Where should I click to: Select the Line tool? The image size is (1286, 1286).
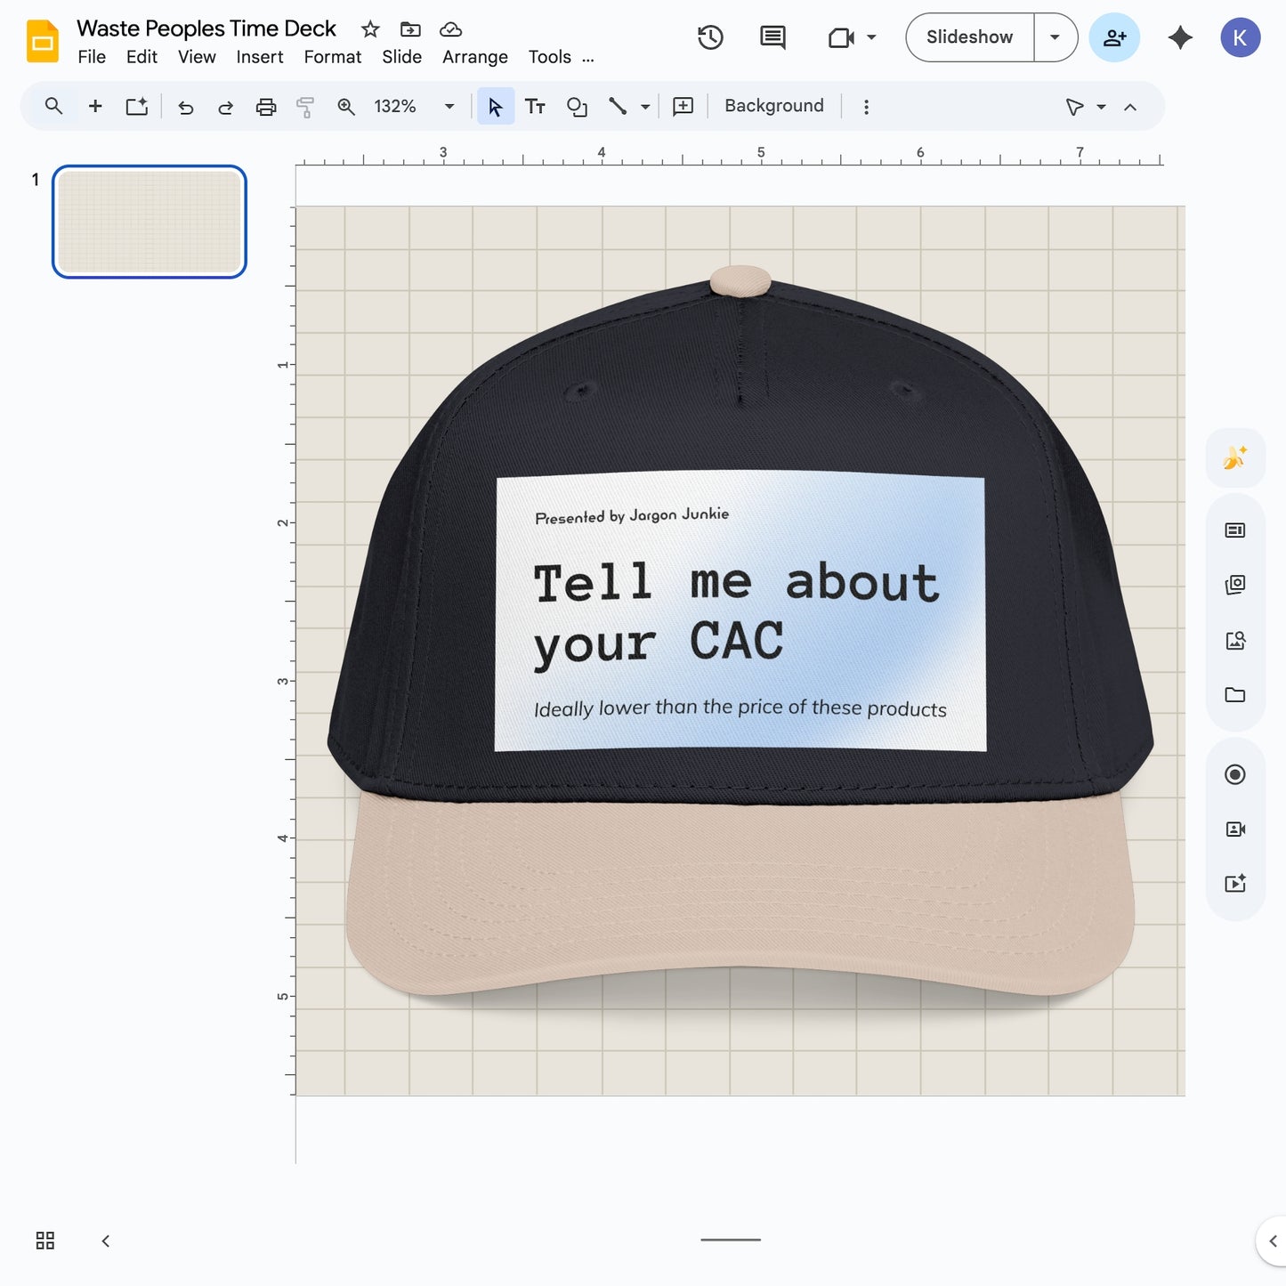[619, 106]
